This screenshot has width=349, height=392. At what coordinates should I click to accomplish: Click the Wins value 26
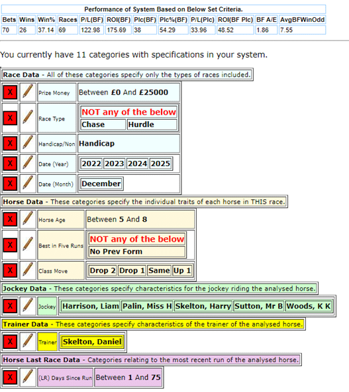coord(26,30)
